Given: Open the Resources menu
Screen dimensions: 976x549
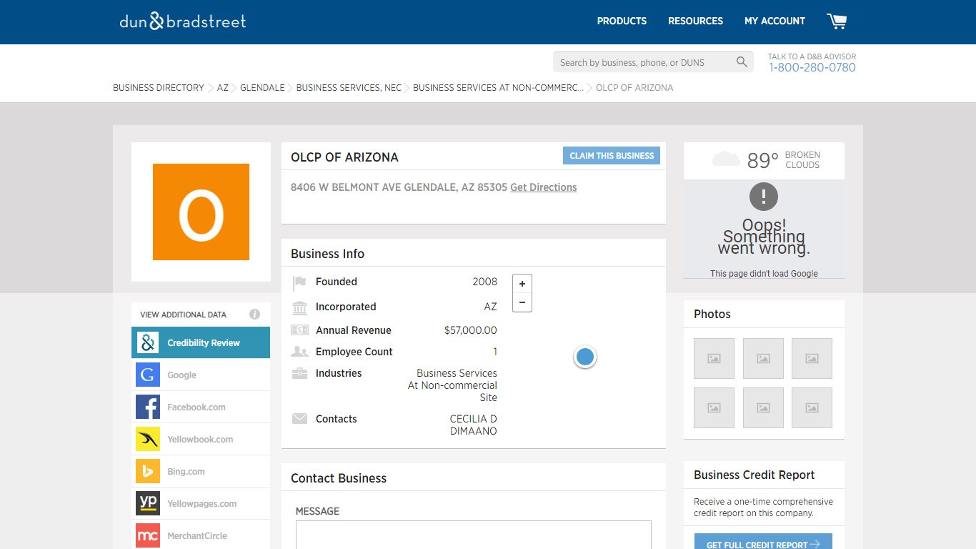Looking at the screenshot, I should (695, 21).
